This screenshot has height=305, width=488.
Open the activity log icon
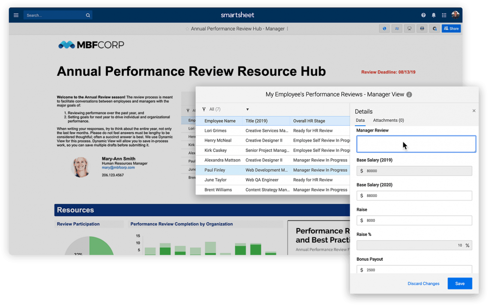[397, 28]
